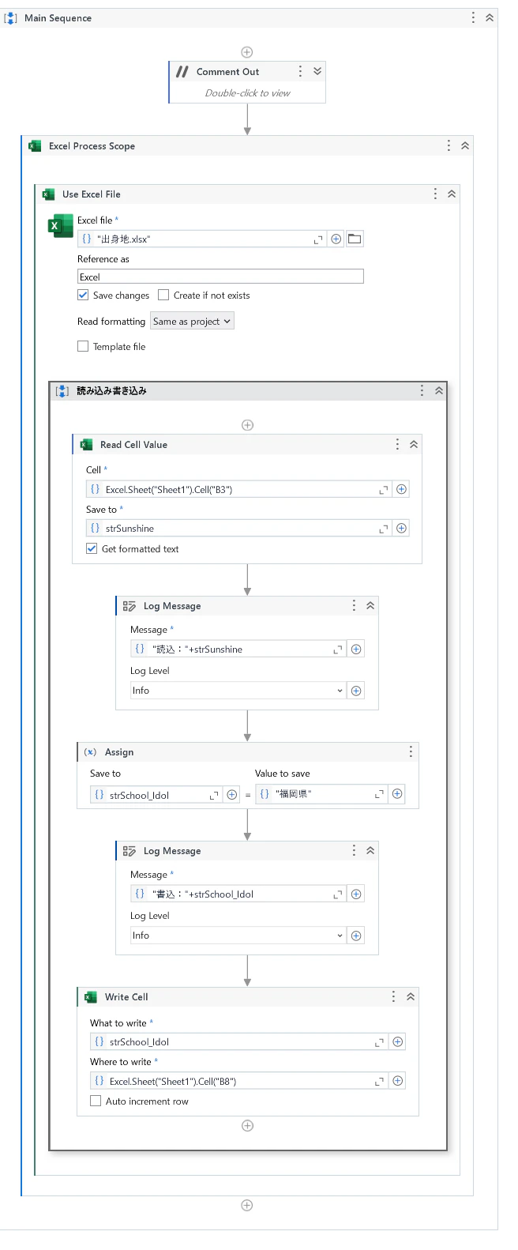The width and height of the screenshot is (518, 1250).
Task: Open 書込 Log Message options menu
Action: click(x=354, y=850)
